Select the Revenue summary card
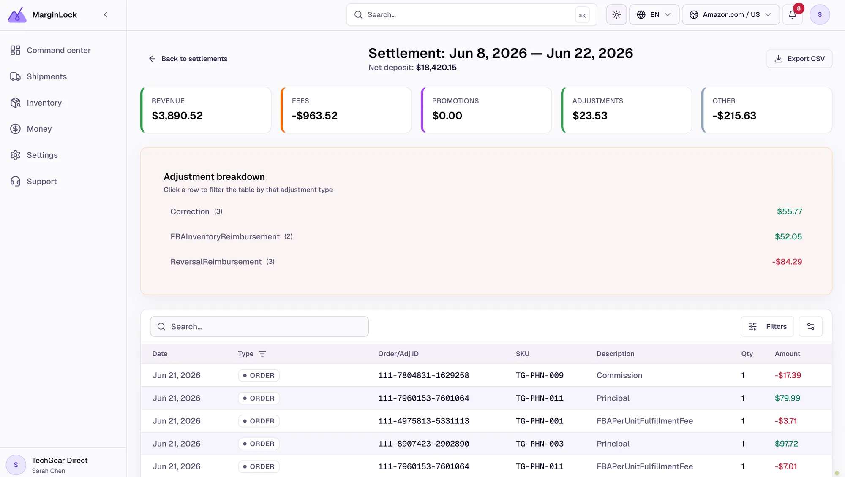845x477 pixels. pyautogui.click(x=206, y=110)
